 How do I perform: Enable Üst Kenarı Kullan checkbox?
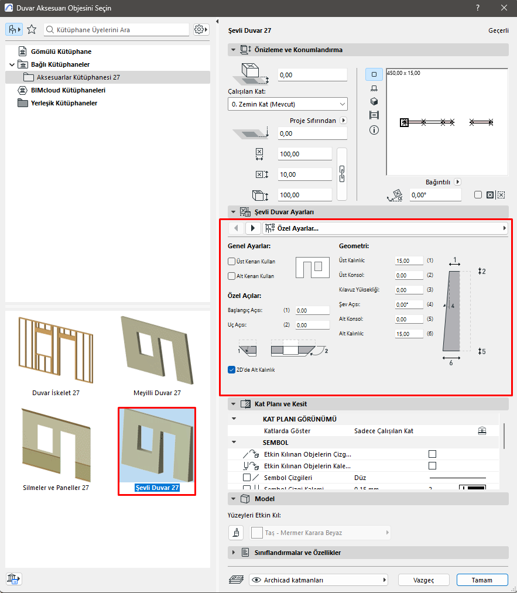[232, 261]
